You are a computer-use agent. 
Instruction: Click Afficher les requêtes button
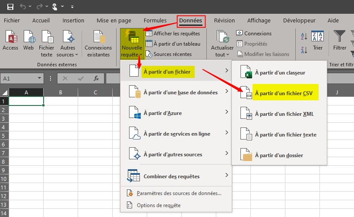coord(173,34)
